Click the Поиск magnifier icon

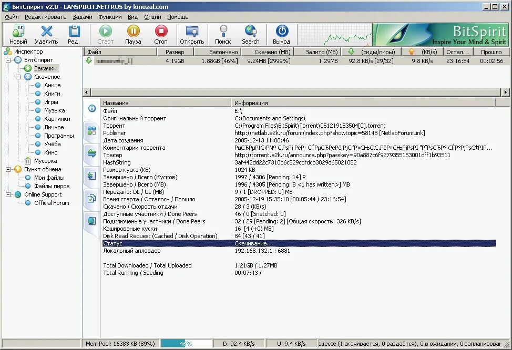pos(223,34)
